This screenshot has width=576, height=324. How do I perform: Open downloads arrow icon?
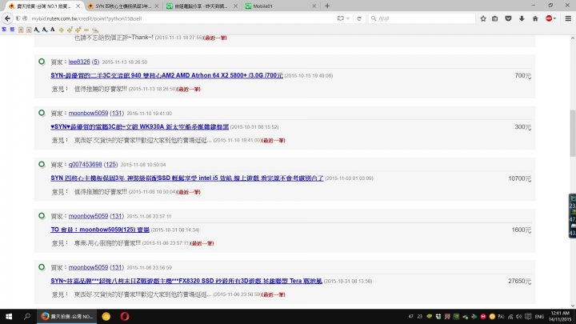coord(522,18)
